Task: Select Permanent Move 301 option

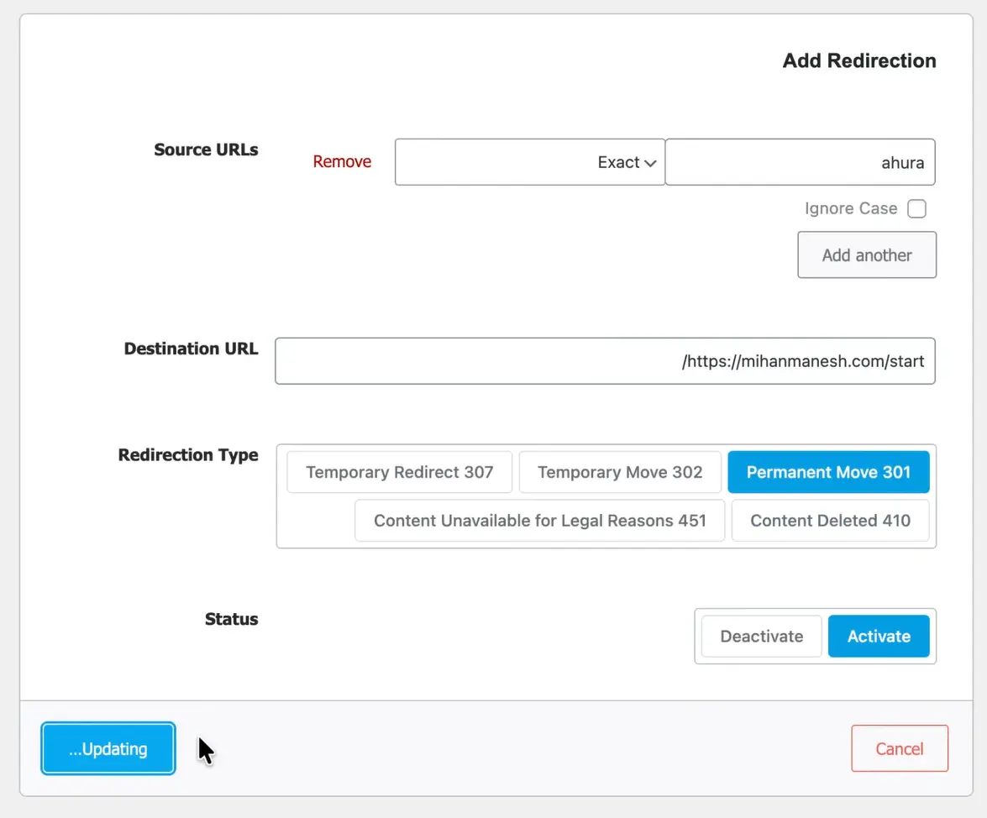Action: click(x=828, y=472)
